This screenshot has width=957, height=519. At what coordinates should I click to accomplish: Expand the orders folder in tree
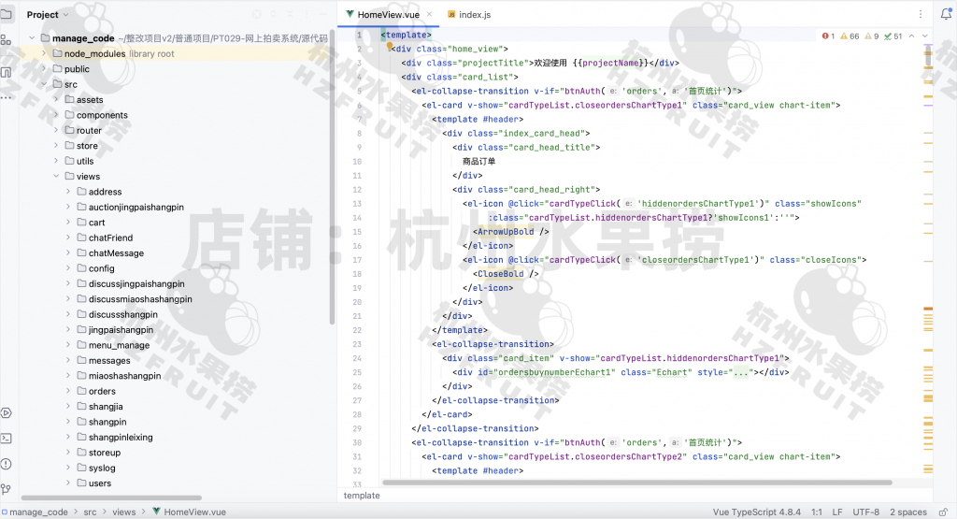68,391
